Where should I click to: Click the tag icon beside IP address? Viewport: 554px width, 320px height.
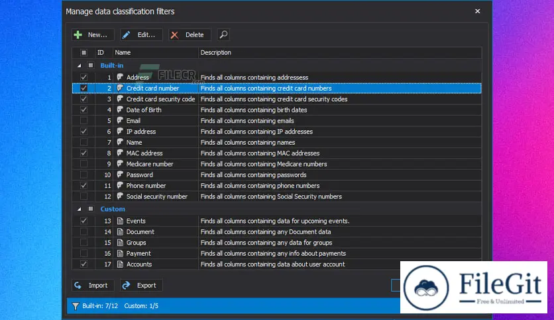(x=120, y=131)
